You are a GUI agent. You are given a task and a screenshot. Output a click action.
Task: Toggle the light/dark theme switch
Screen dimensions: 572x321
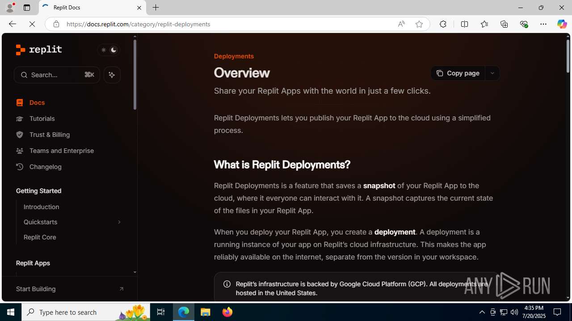pos(109,50)
